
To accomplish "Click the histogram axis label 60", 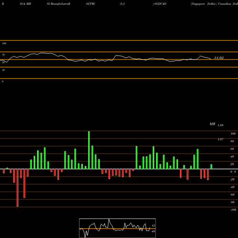I will pos(232,149).
